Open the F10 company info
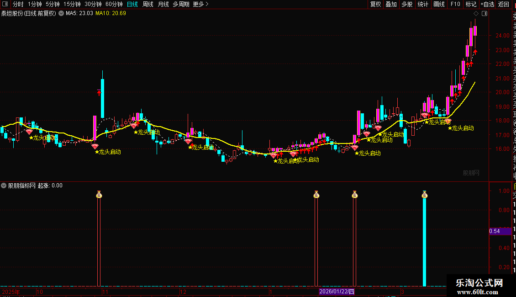 455,4
